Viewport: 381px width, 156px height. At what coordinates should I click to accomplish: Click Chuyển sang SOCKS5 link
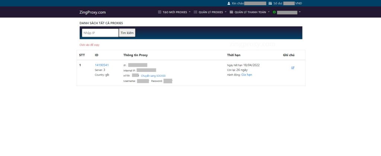(x=153, y=76)
